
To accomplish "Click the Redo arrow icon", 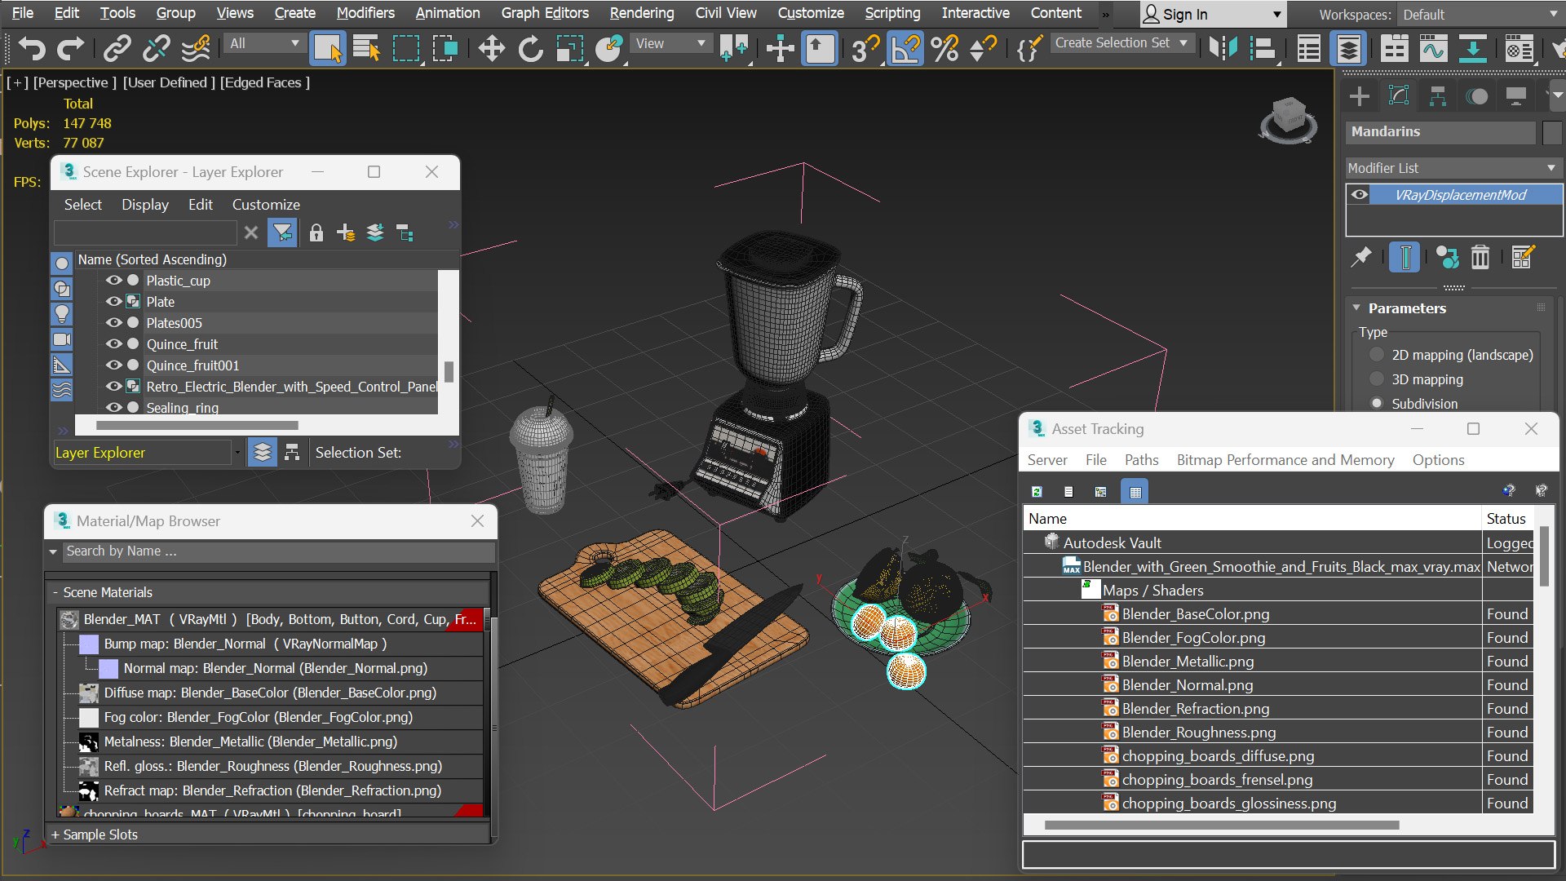I will click(71, 49).
